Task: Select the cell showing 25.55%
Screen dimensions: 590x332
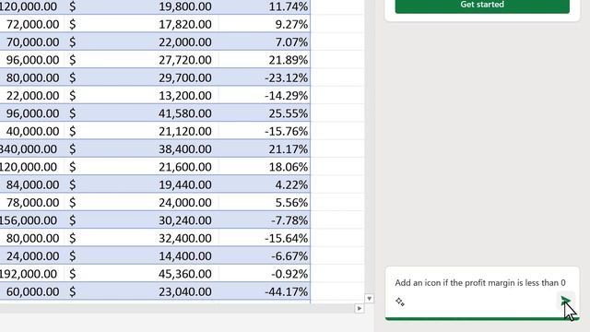Action: 265,113
